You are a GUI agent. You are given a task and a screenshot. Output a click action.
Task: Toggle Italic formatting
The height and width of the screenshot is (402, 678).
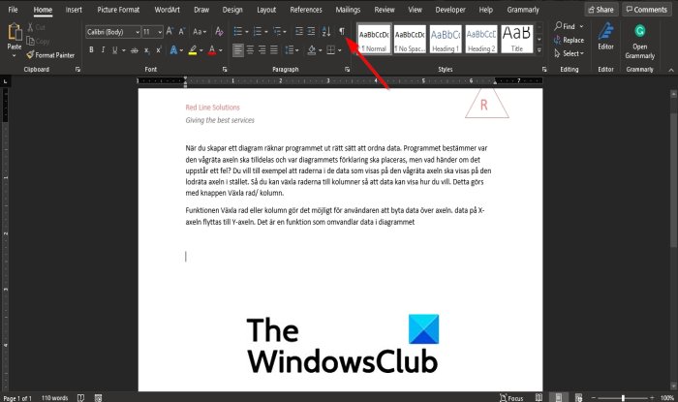[x=103, y=50]
